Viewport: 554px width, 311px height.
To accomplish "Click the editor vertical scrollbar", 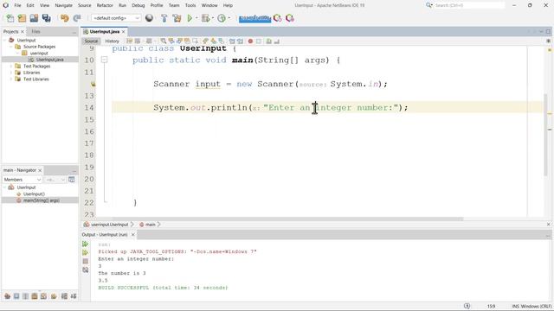I will tap(546, 136).
